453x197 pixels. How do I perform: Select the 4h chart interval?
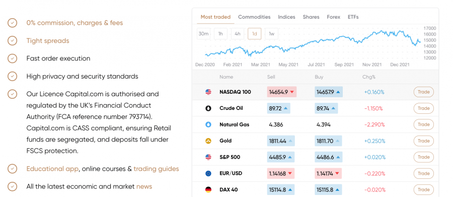pos(238,34)
